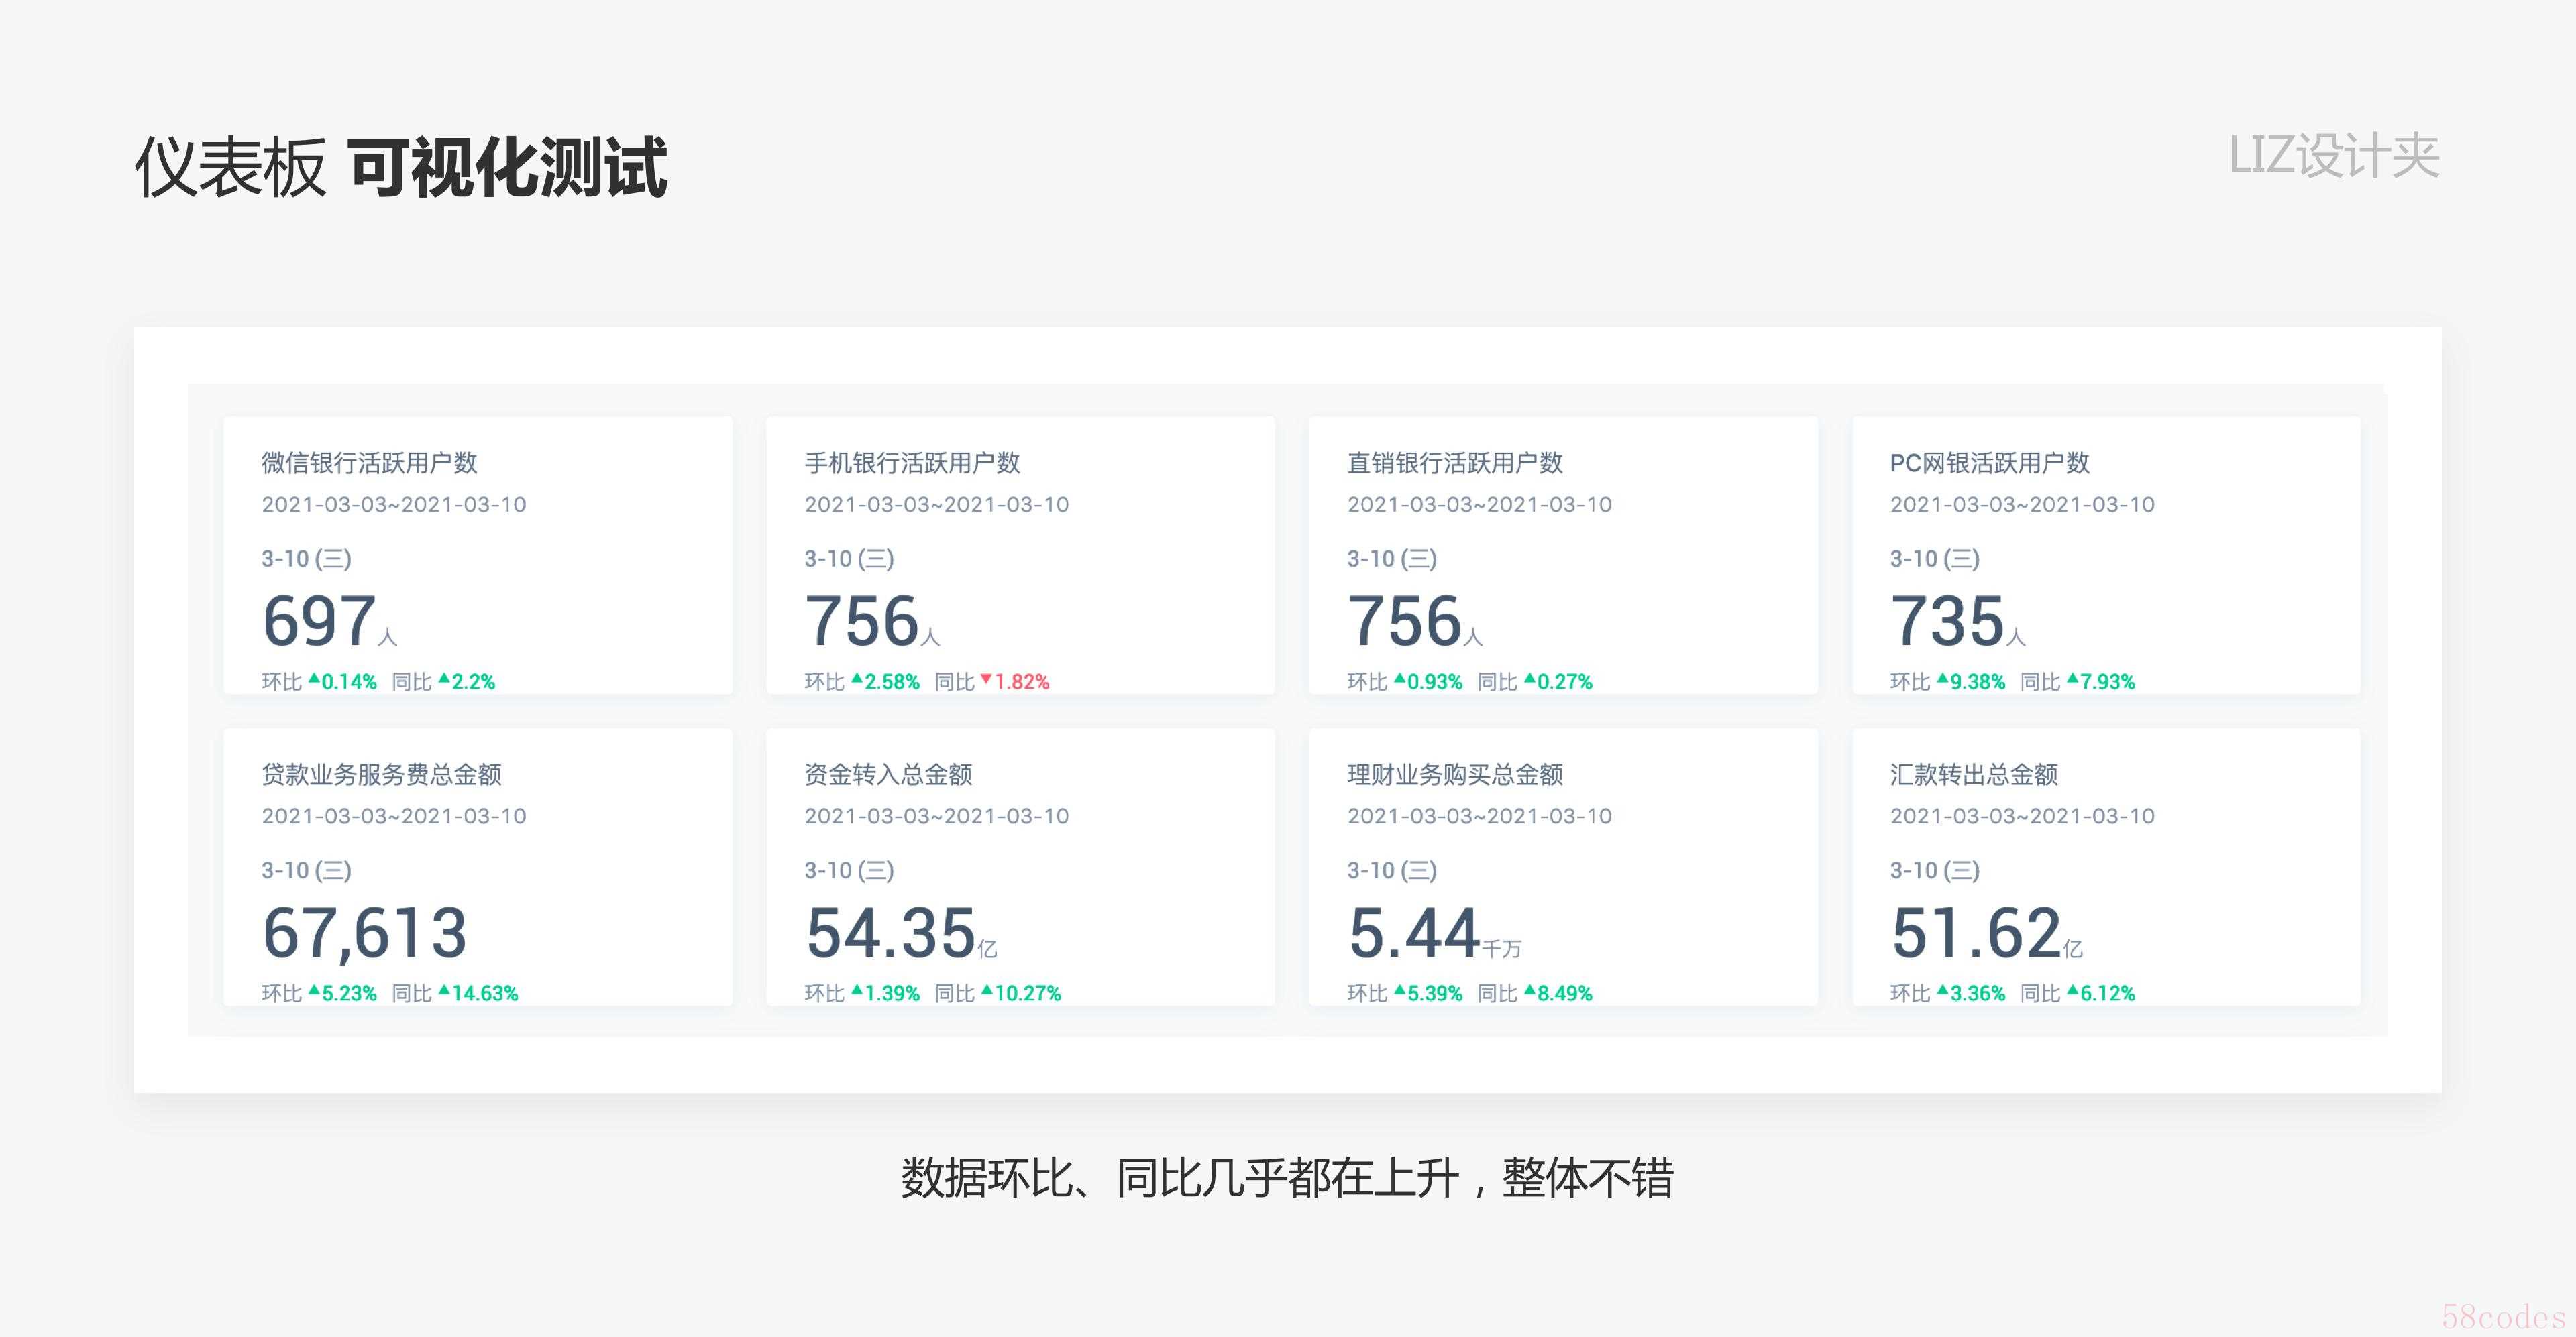Click the 697 active user value

[x=320, y=620]
